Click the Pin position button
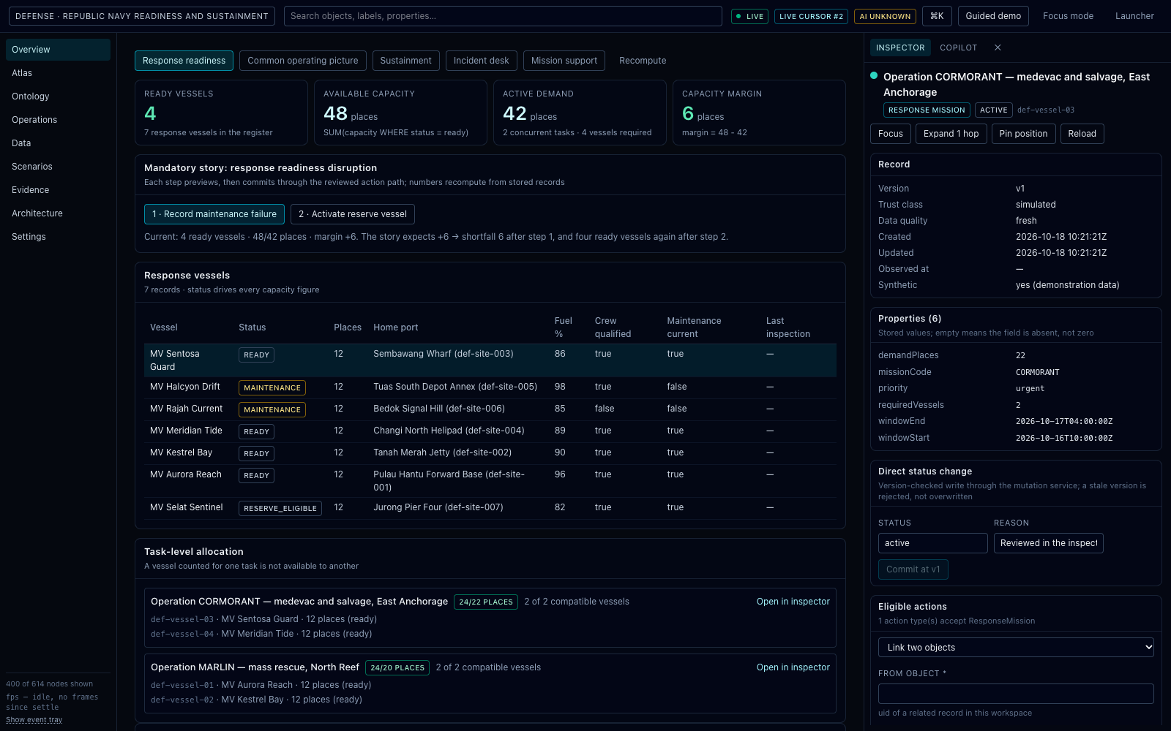The height and width of the screenshot is (731, 1171). (1023, 134)
